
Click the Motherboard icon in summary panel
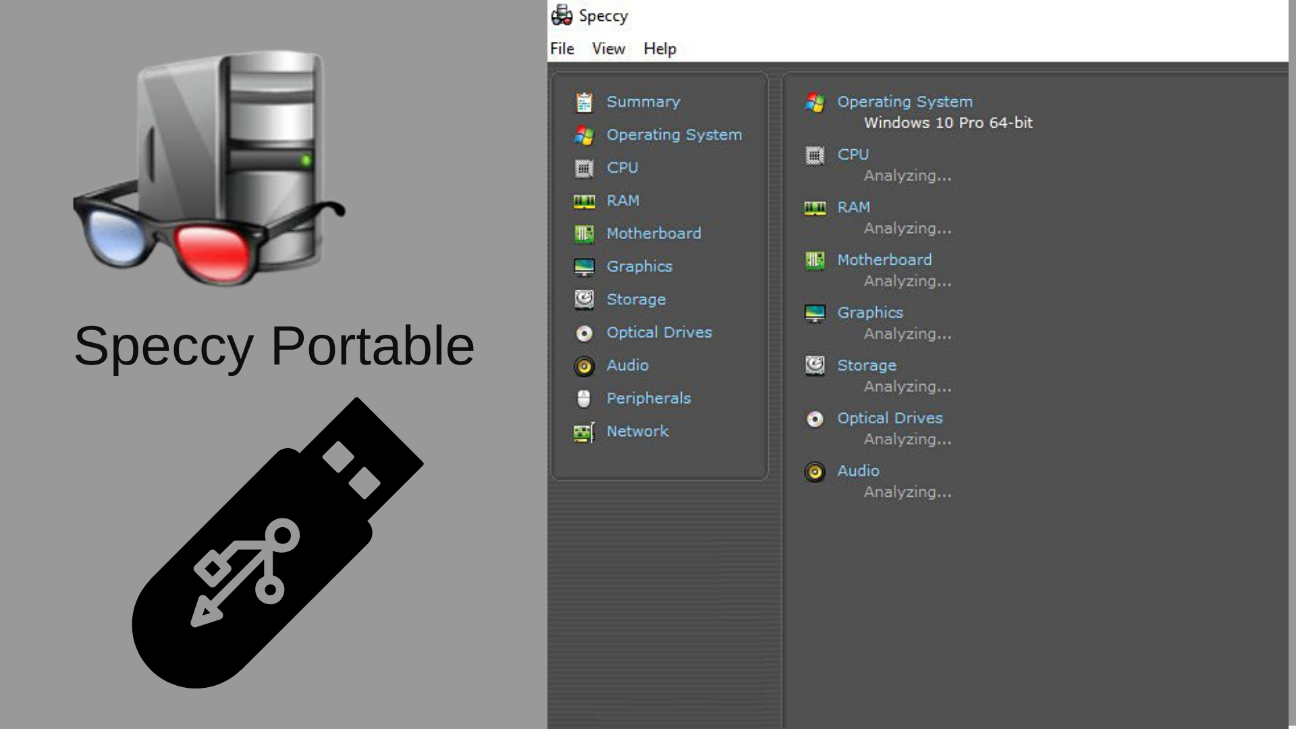(815, 261)
